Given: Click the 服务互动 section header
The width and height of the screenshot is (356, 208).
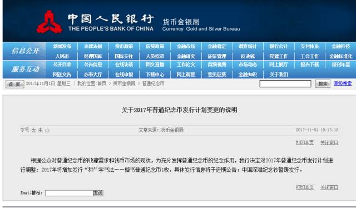Looking at the screenshot, I should 25,69.
